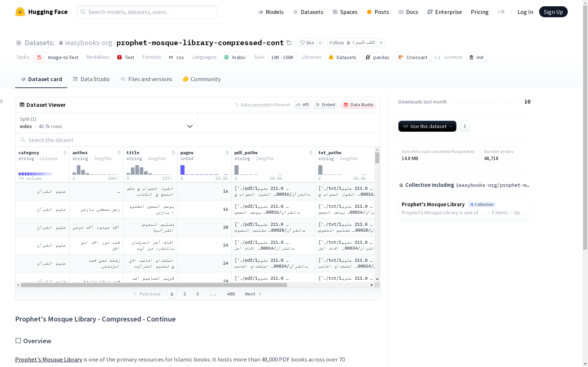Open Enterprise in the top navigation
This screenshot has width=588, height=367.
click(444, 12)
